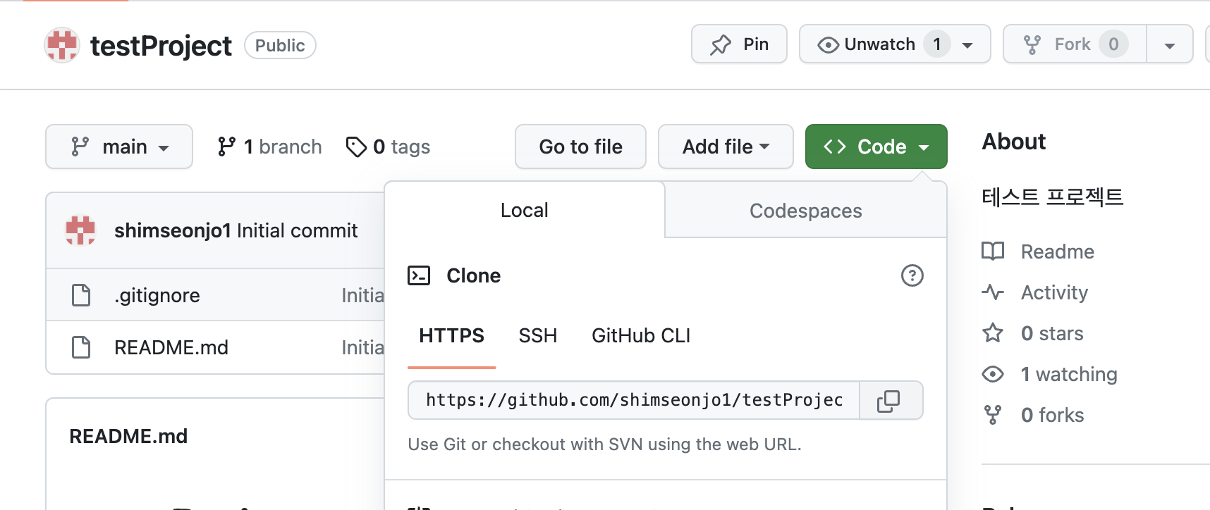
Task: Click the fork icon beside 0 forks
Action: point(994,415)
